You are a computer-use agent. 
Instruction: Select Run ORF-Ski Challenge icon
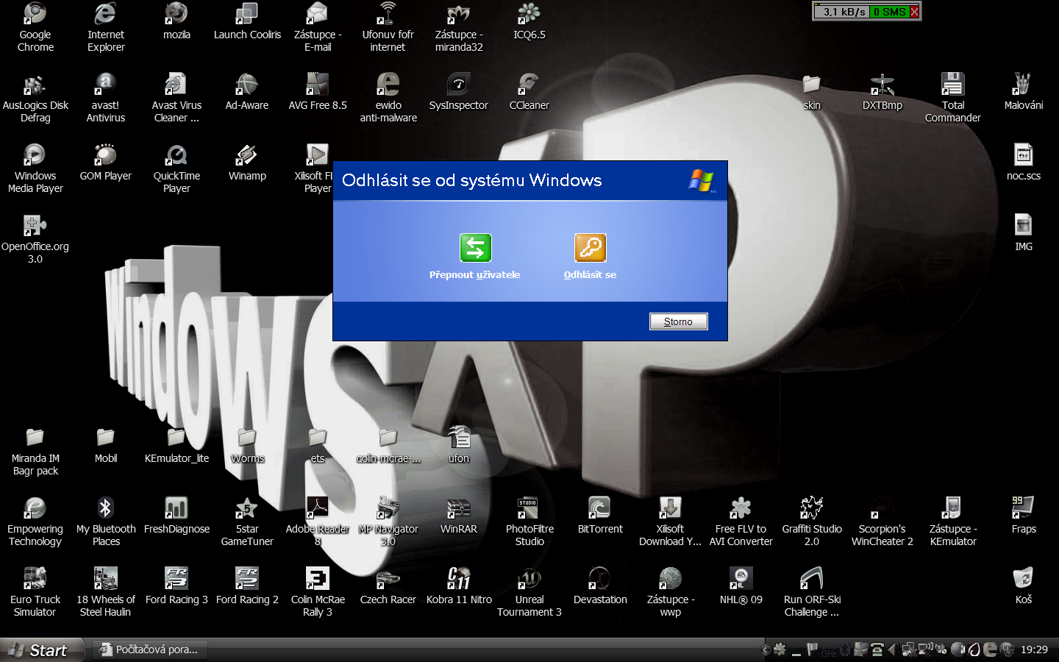click(x=812, y=579)
